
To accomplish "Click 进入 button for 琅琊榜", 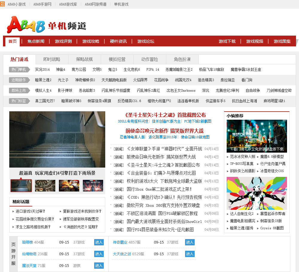I will coord(99,242).
